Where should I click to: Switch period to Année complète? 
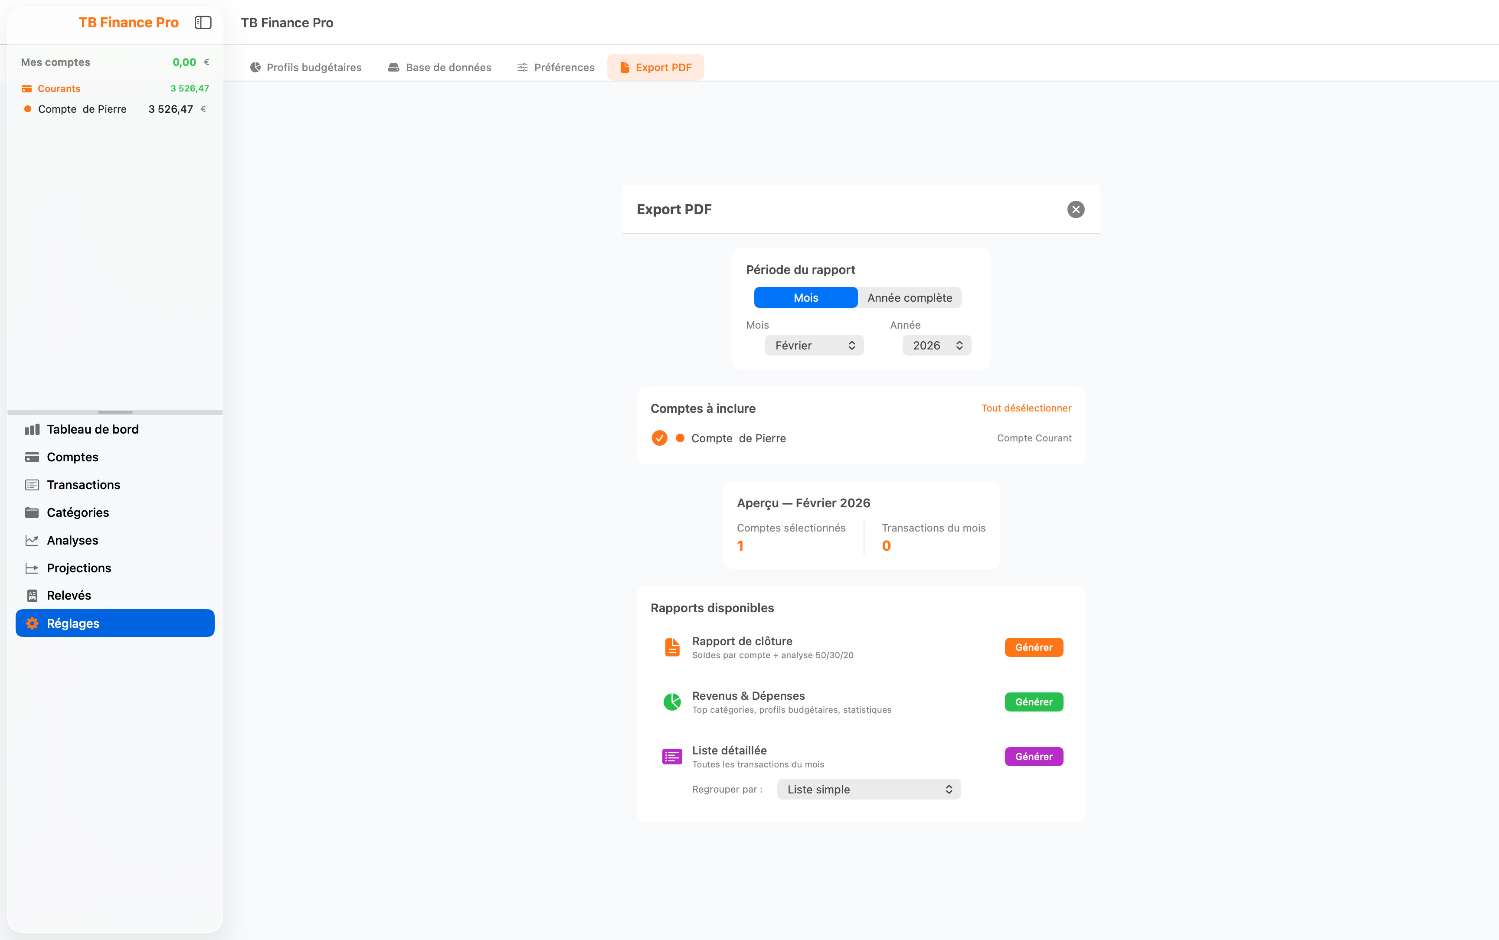pos(909,298)
